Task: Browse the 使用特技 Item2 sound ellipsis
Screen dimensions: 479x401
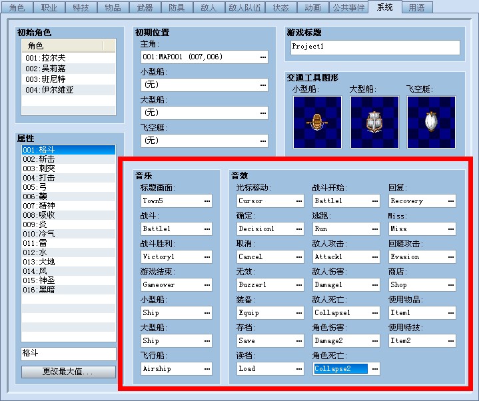Action: tap(451, 341)
